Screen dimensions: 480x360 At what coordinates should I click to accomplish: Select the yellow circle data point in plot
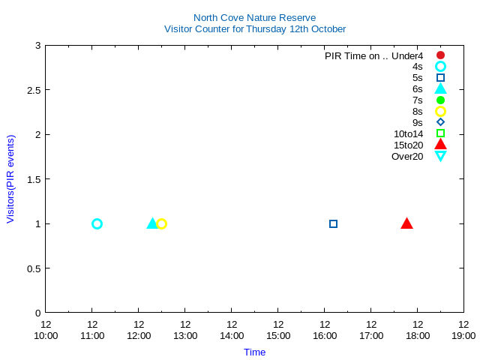[x=161, y=223]
